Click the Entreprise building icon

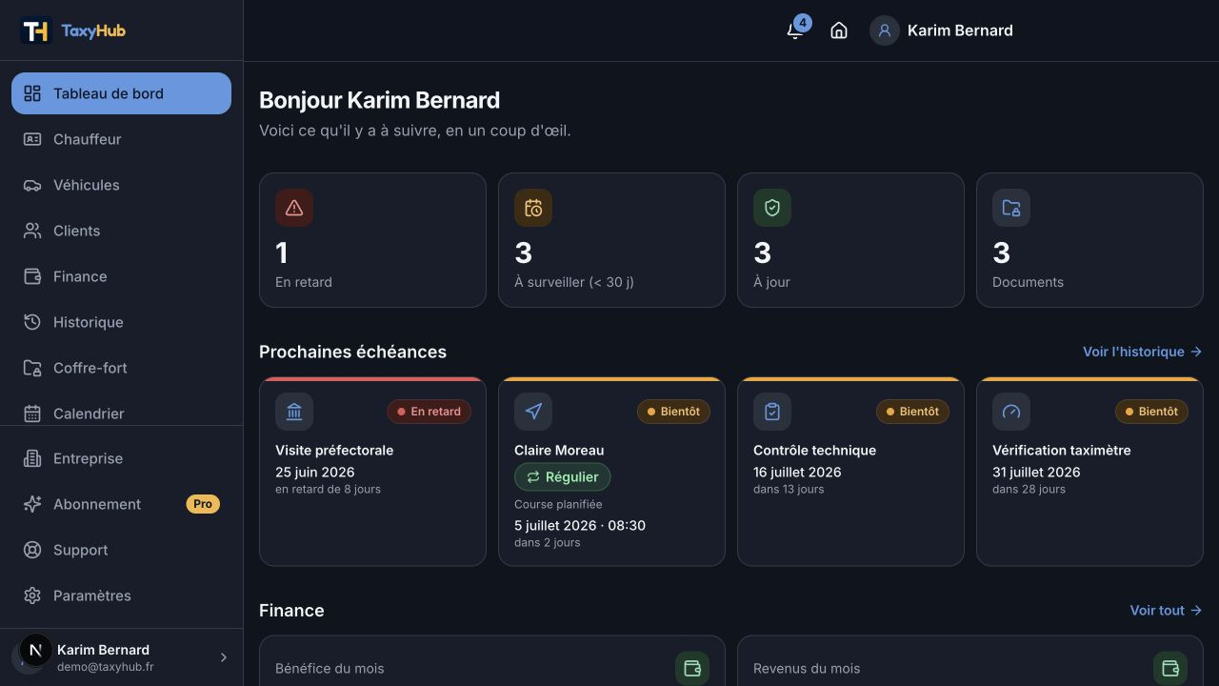click(32, 458)
